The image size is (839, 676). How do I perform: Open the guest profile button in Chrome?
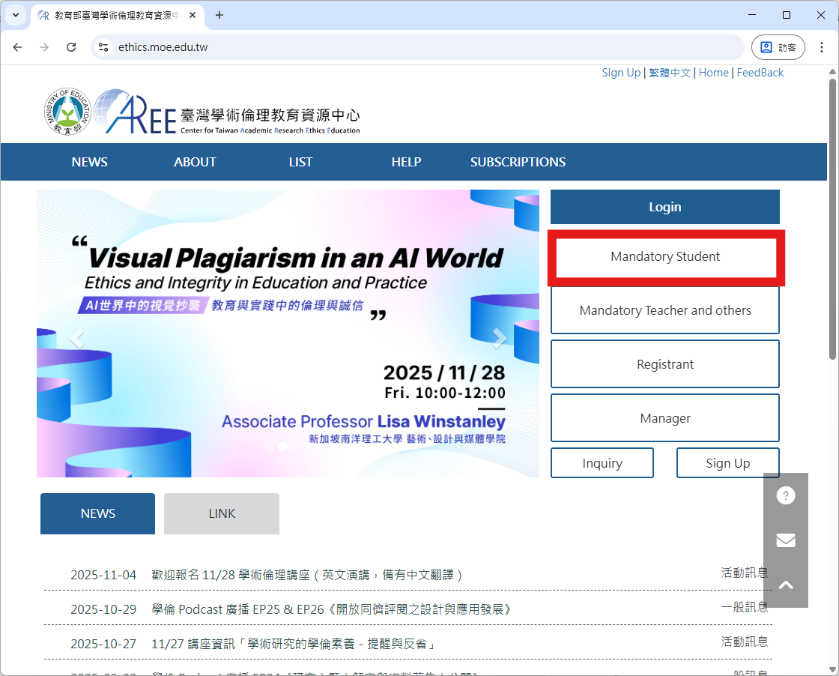click(x=778, y=47)
